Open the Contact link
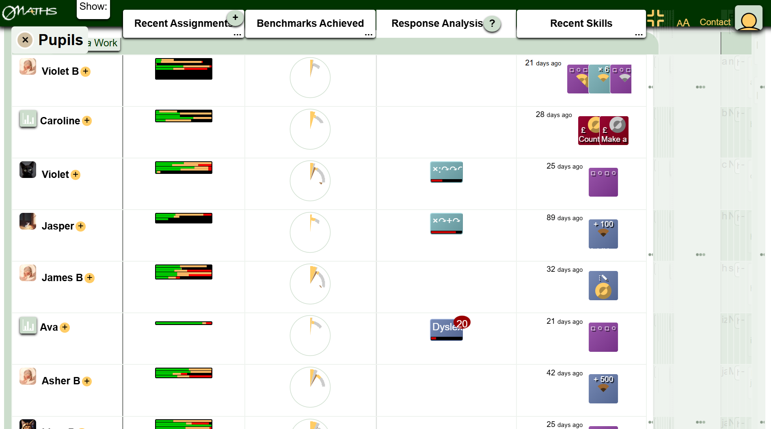Screen dimensions: 771x429 click(715, 22)
